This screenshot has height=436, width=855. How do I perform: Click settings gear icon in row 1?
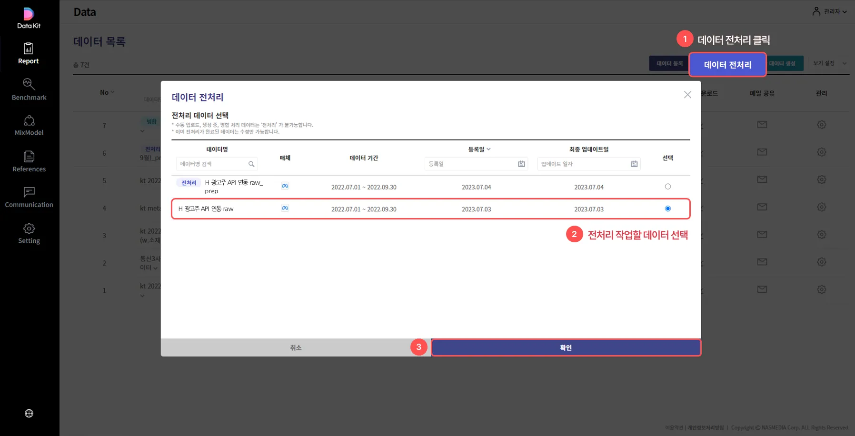point(822,289)
